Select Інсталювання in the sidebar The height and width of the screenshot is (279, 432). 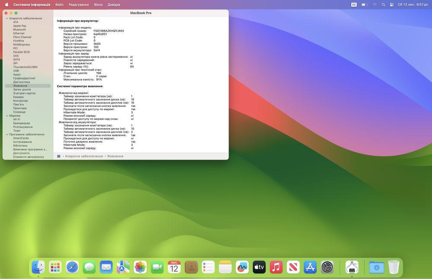(x=22, y=142)
